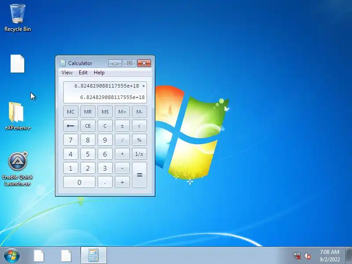Image resolution: width=352 pixels, height=264 pixels.
Task: Click the taskbar clock showing 7:08 AM
Action: click(330, 256)
